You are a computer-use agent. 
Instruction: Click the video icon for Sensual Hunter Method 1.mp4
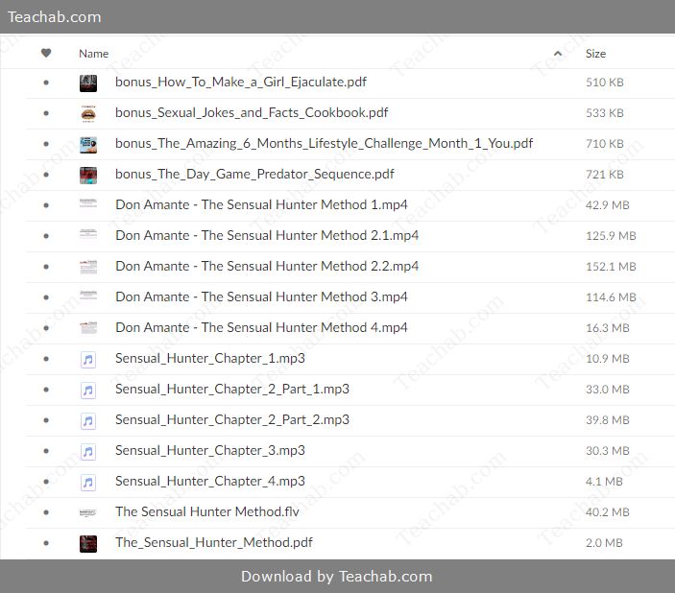coord(87,204)
